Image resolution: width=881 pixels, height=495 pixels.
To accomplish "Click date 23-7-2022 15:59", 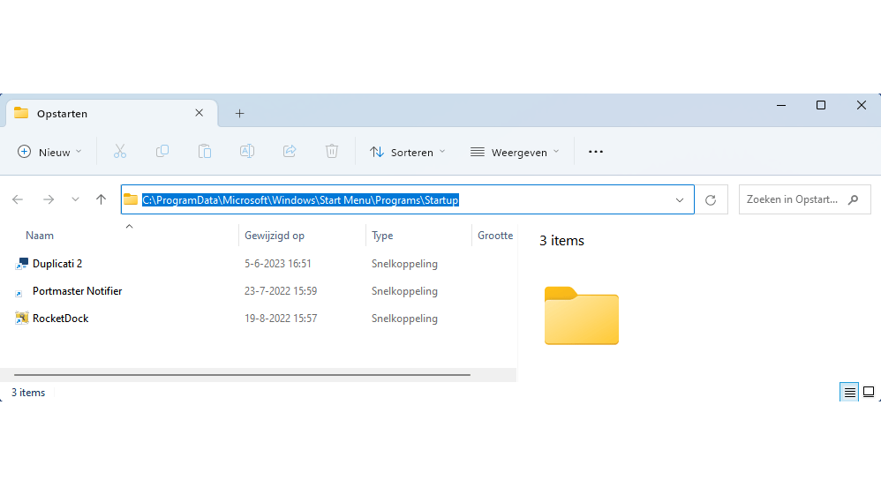I will 281,291.
